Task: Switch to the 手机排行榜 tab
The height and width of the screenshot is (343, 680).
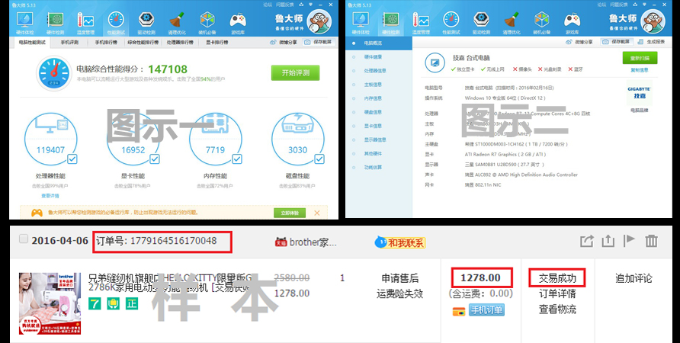Action: [x=106, y=43]
